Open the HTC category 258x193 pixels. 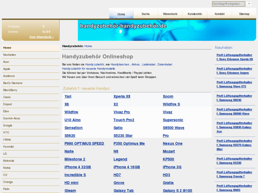click(31, 132)
